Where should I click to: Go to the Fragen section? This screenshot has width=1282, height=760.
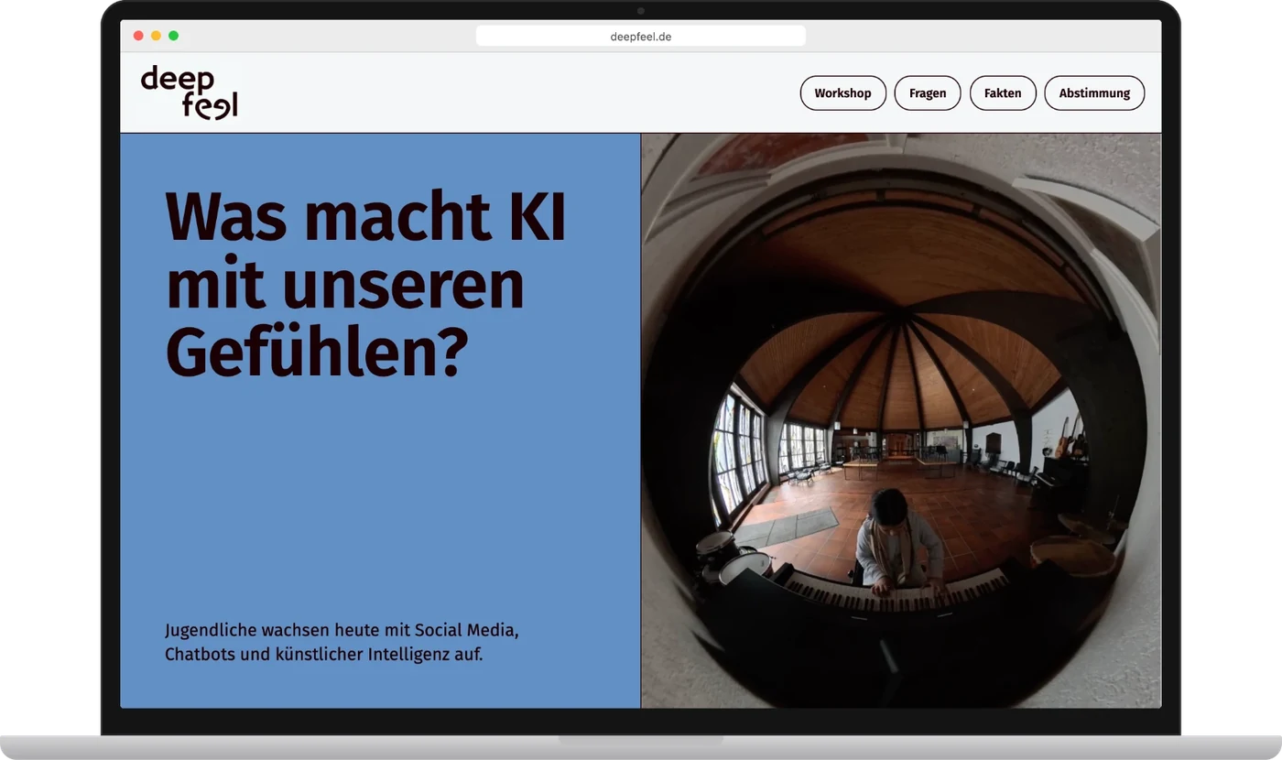point(928,93)
